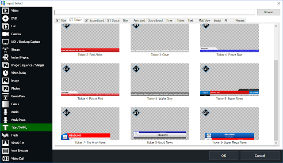Image resolution: width=283 pixels, height=163 pixels.
Task: Click the Cancel button
Action: click(260, 156)
